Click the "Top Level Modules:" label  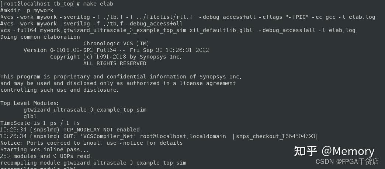pyautogui.click(x=30, y=103)
